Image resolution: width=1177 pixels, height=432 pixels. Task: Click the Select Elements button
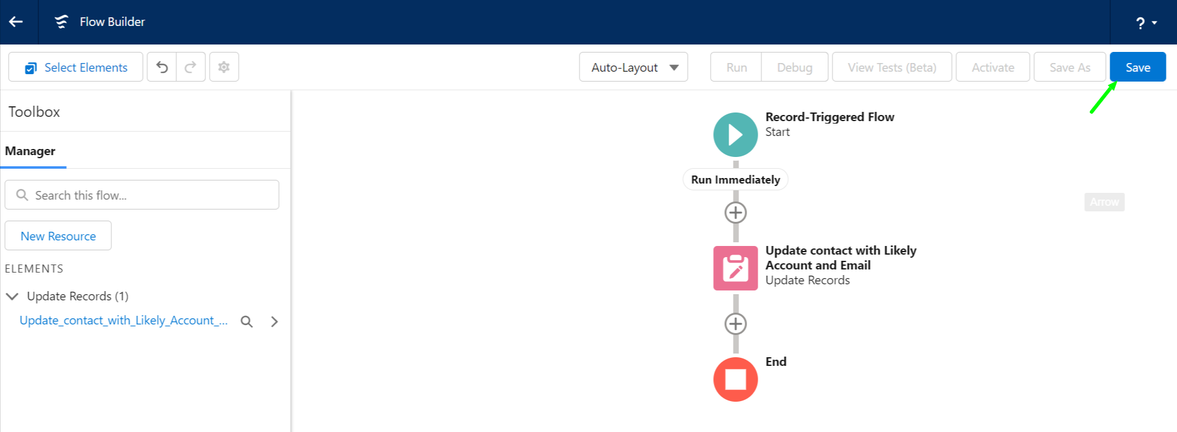click(x=75, y=67)
